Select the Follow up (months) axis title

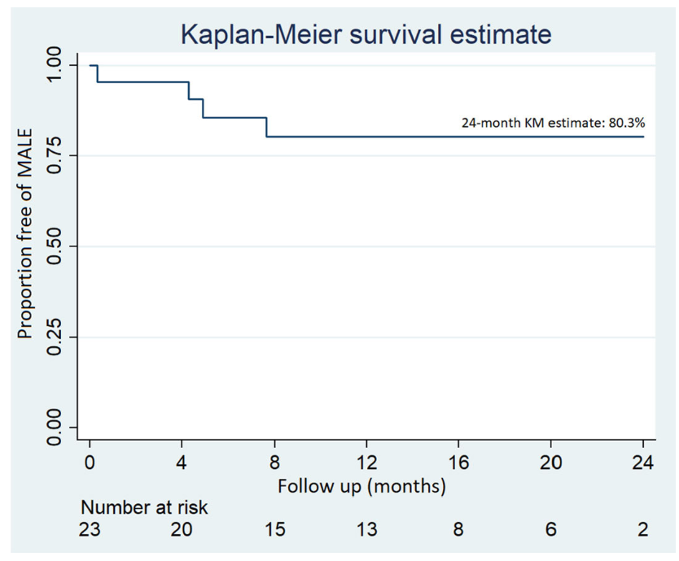click(x=361, y=487)
